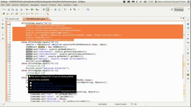
Task: Expand dropdown after the red square toolbar icon
Action: [x=67, y=10]
